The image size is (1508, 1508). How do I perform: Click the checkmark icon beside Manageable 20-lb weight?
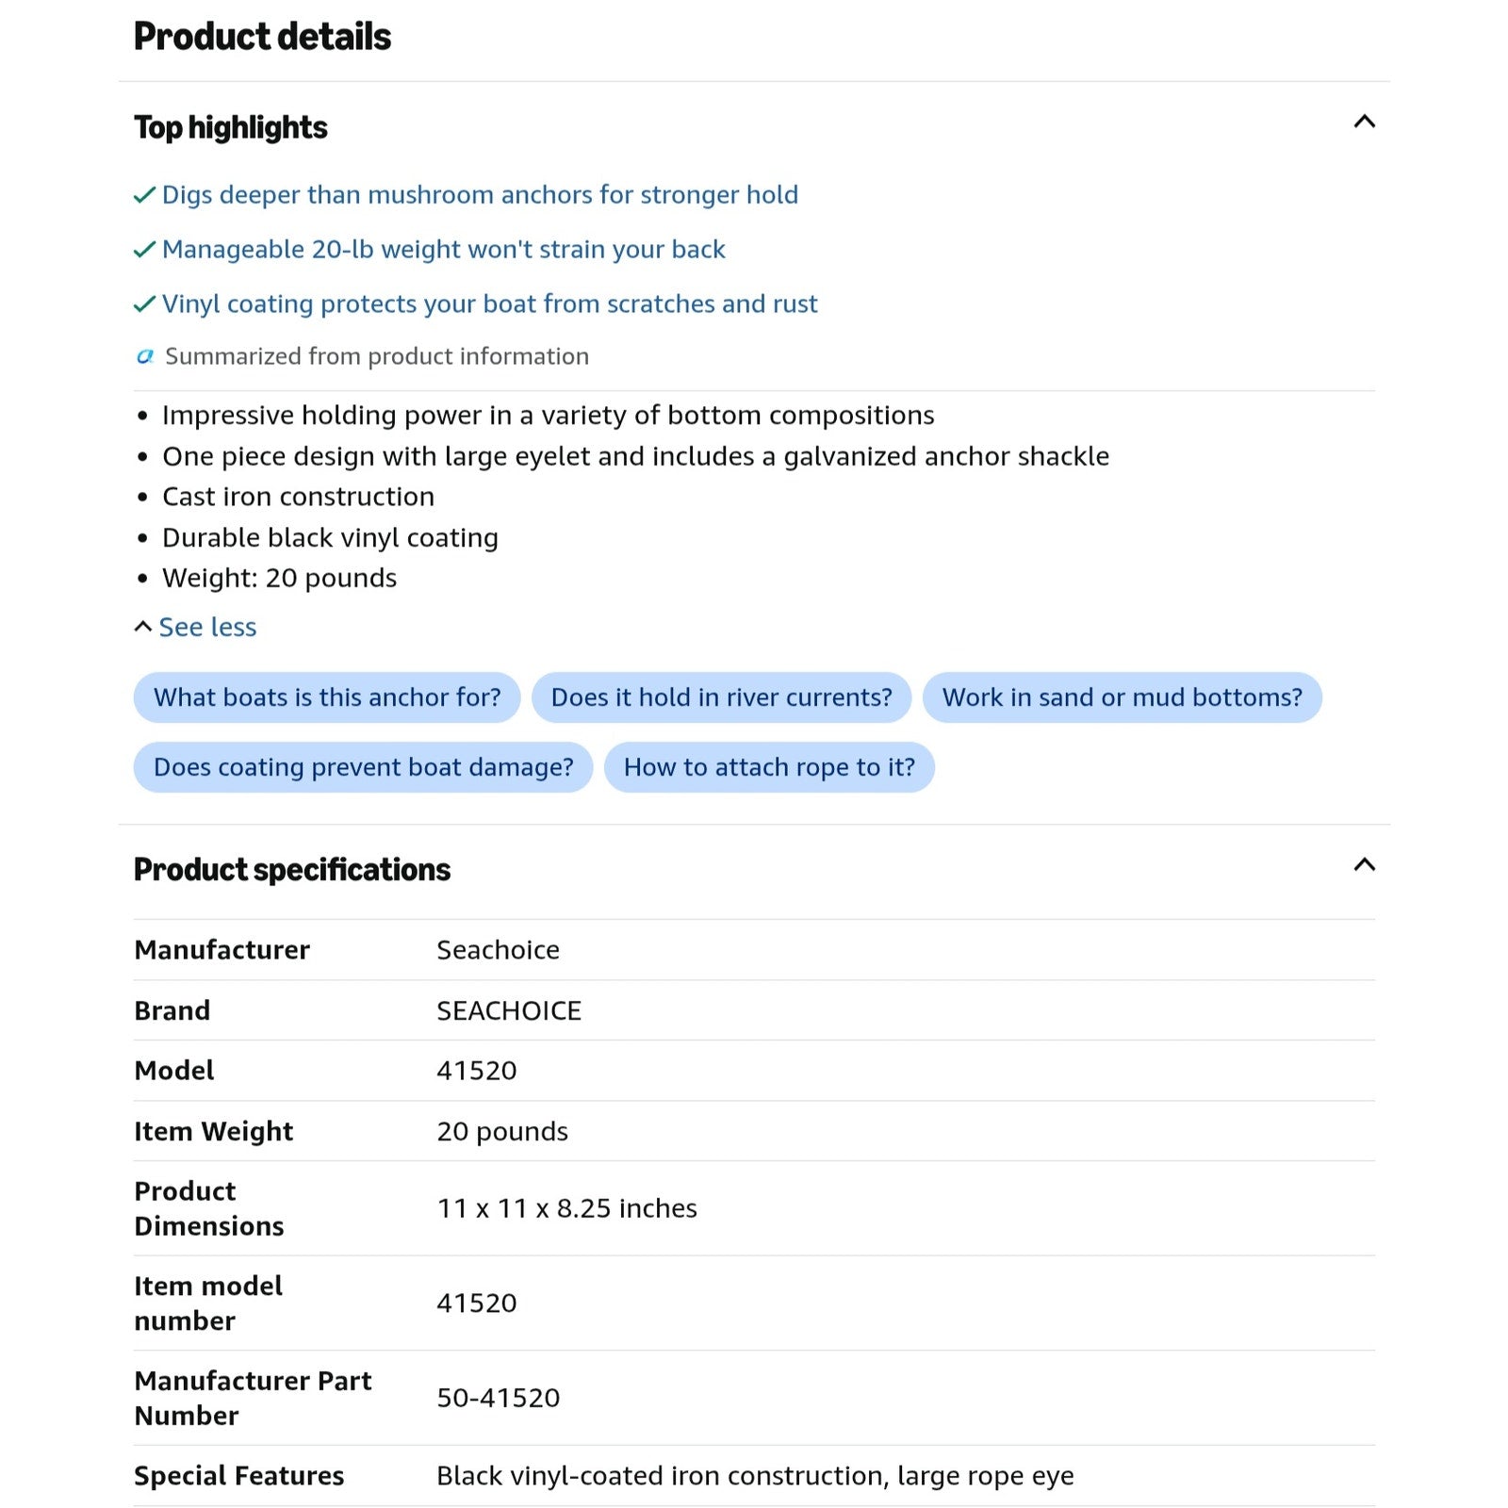point(144,250)
